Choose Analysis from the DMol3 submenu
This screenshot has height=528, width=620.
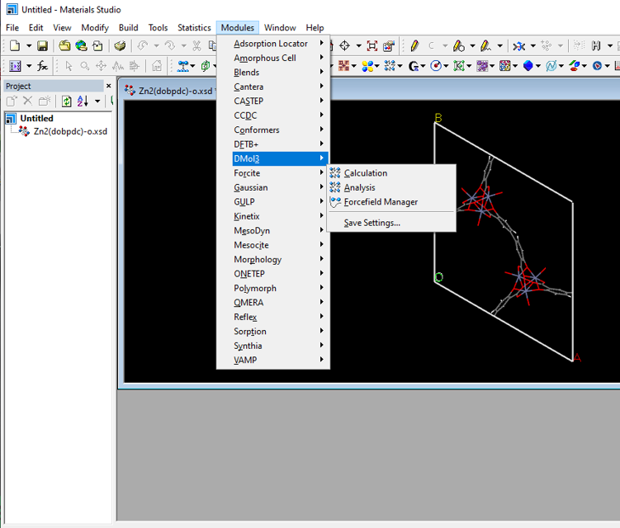(359, 187)
